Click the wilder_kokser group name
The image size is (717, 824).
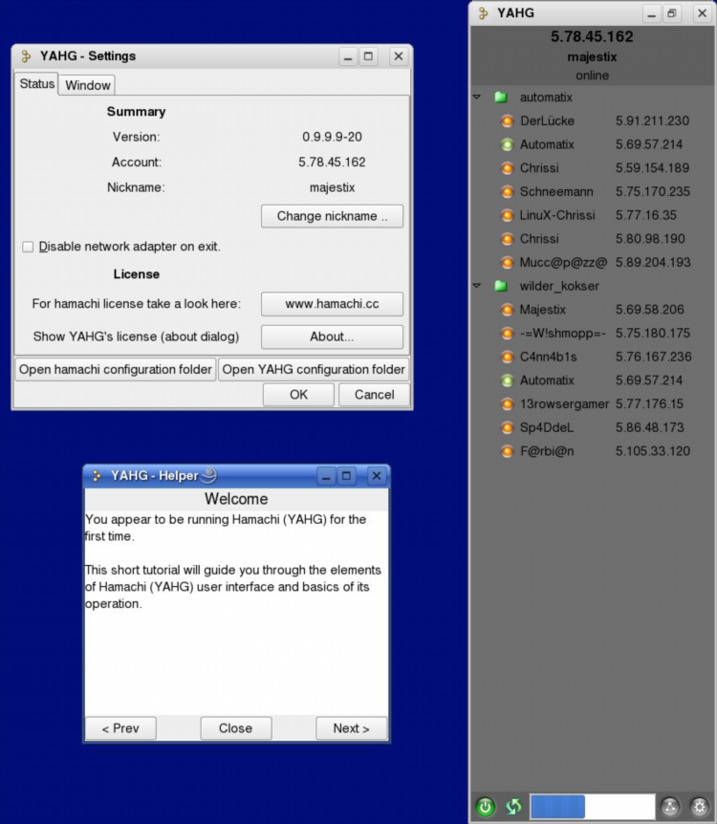point(559,286)
